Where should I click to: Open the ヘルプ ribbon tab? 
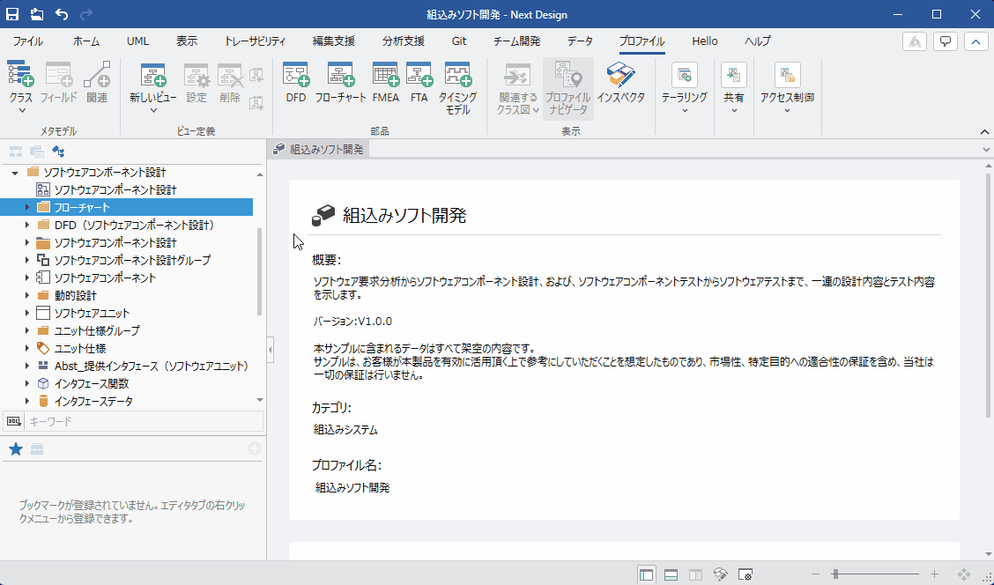coord(758,41)
